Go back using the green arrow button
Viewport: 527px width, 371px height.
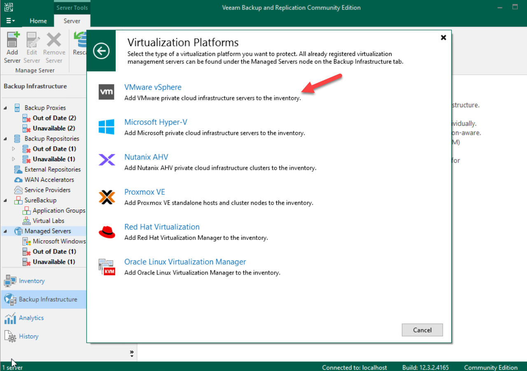[x=101, y=51]
